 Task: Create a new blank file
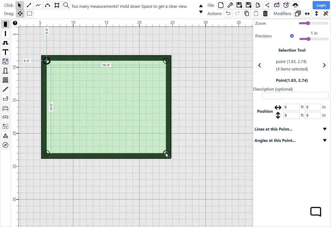pos(221,5)
